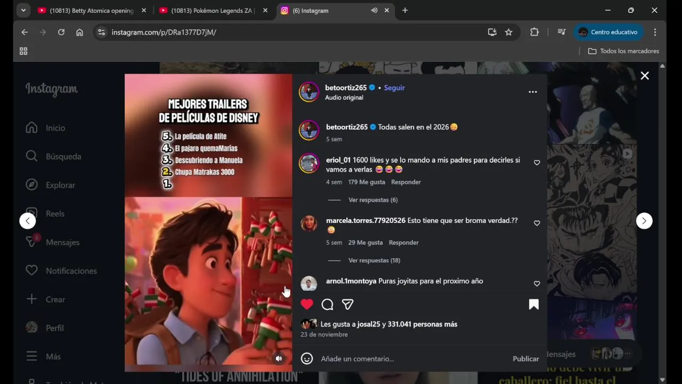Go back in the browser
The height and width of the screenshot is (384, 682).
(x=25, y=33)
